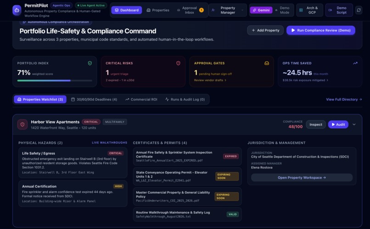Screen dimensions: 370x229
Task: Click Inspect for Harbor View Apartments
Action: click(x=316, y=124)
